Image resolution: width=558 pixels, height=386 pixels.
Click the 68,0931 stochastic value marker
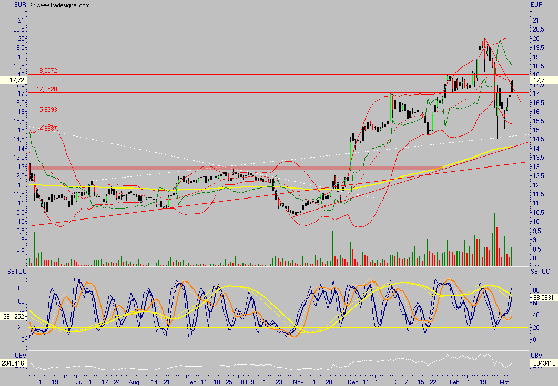pos(543,296)
